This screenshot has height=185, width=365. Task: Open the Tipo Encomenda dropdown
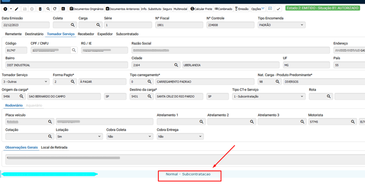pyautogui.click(x=281, y=25)
